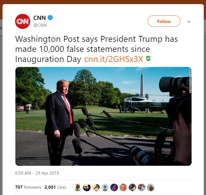Open the default gray silhouette liker avatar
206x195 pixels.
tap(105, 187)
